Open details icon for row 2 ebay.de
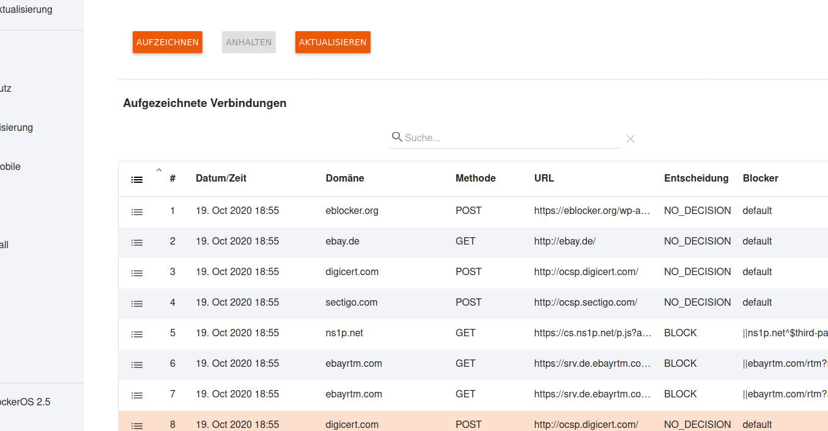 click(x=137, y=242)
